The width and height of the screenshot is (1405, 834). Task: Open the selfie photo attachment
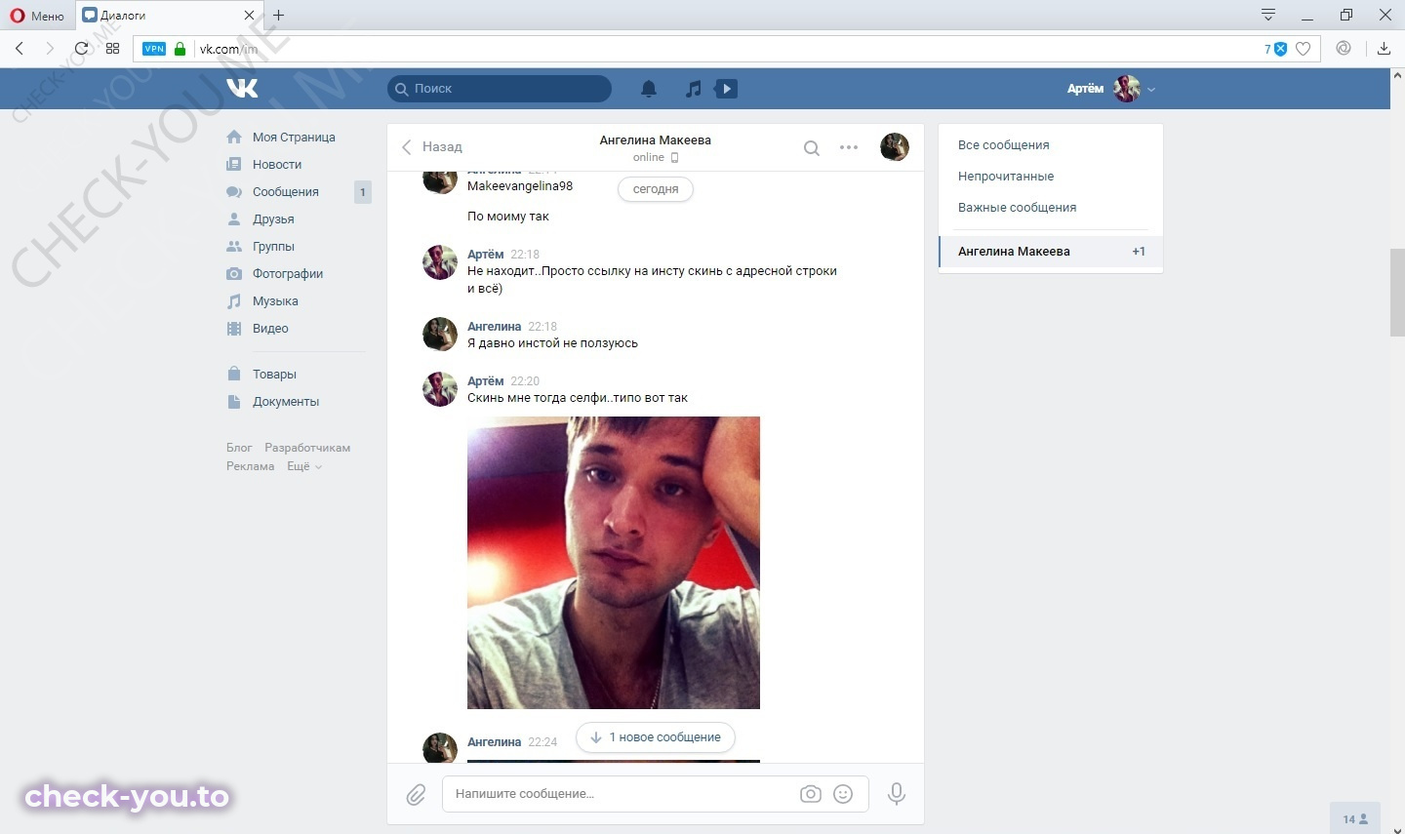[x=614, y=563]
